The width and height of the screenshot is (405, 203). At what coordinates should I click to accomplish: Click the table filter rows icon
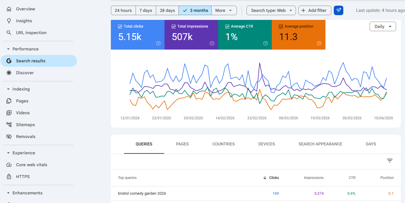(390, 161)
